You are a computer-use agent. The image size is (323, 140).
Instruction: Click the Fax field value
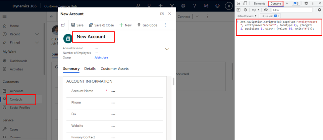coord(113,115)
